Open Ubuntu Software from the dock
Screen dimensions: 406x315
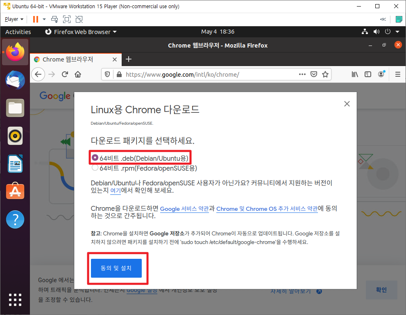click(x=15, y=191)
